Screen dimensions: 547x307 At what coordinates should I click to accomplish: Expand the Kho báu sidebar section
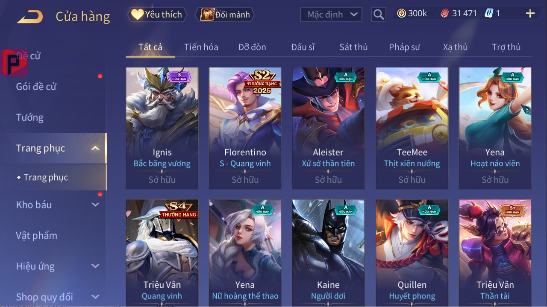(95, 205)
